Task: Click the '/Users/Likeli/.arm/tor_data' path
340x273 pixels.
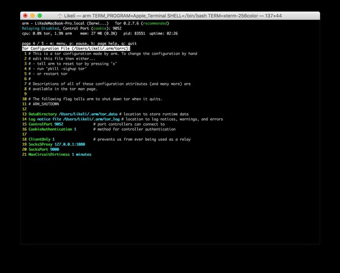Action: (88, 114)
